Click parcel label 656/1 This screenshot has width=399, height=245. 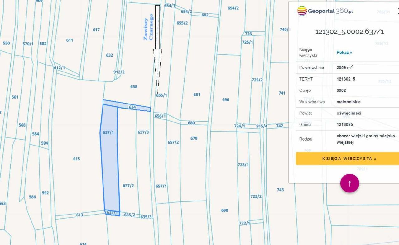[160, 116]
